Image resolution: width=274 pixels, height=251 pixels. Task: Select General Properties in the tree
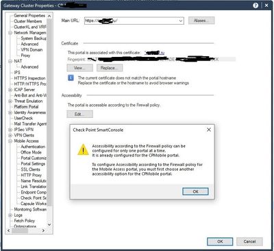(x=29, y=16)
